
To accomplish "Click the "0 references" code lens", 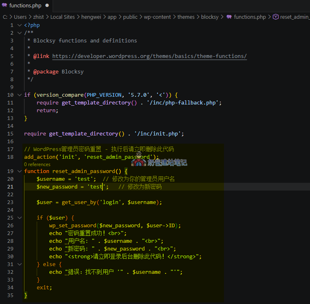I will click(37, 164).
